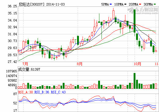Click the 140974 volume axis label

click(12, 76)
